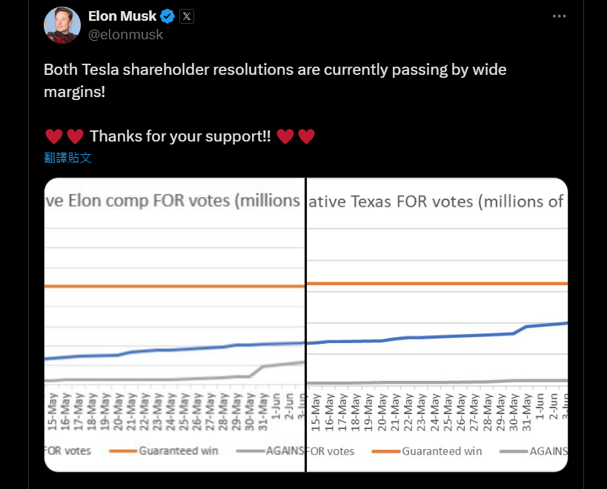Click the first red heart emoji
This screenshot has width=607, height=489.
[x=53, y=136]
